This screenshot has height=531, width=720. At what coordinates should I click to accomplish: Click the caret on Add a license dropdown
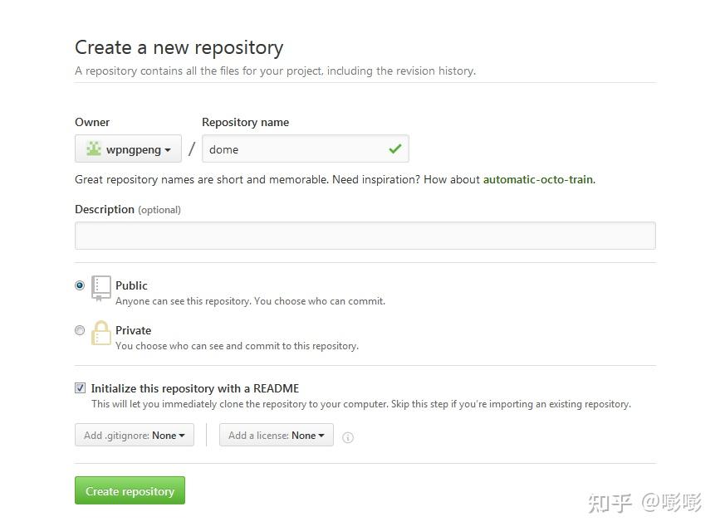tap(321, 435)
